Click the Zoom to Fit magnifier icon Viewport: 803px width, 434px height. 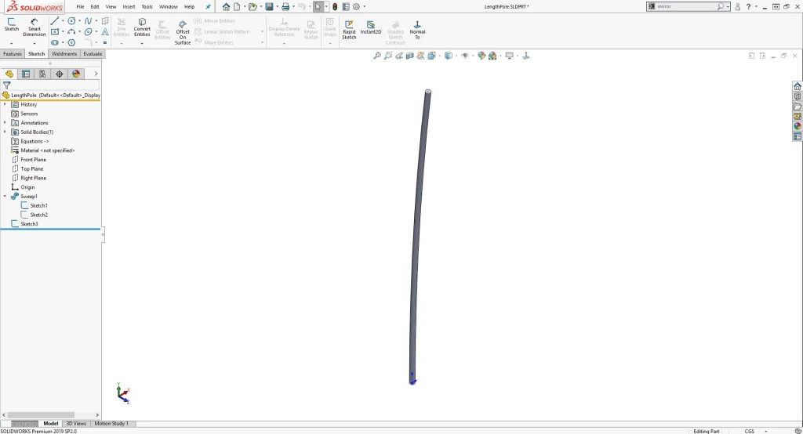[377, 56]
